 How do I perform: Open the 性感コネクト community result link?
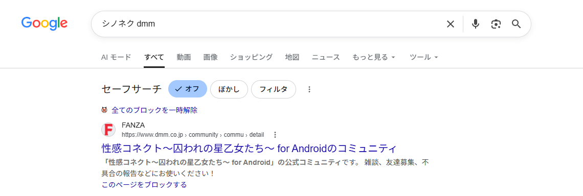(249, 149)
